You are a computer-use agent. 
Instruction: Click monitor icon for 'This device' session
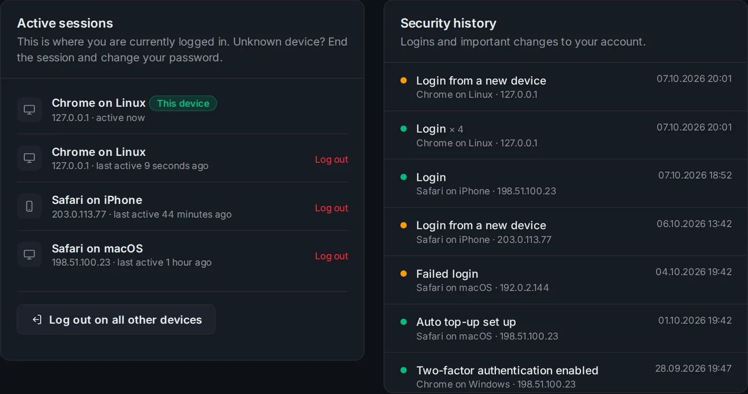tap(29, 109)
